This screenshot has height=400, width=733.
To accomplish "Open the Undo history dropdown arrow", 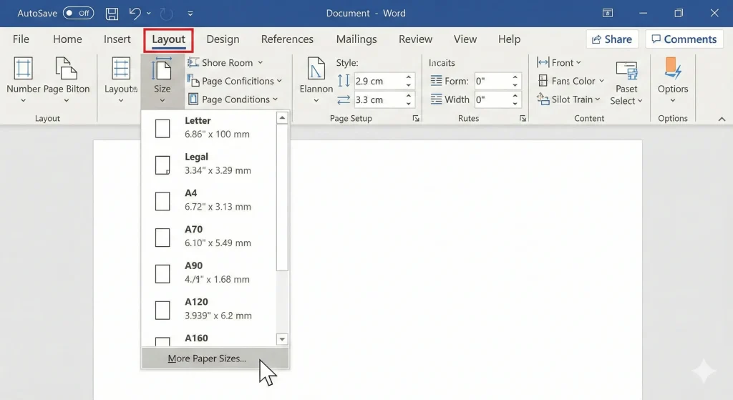I will 149,13.
